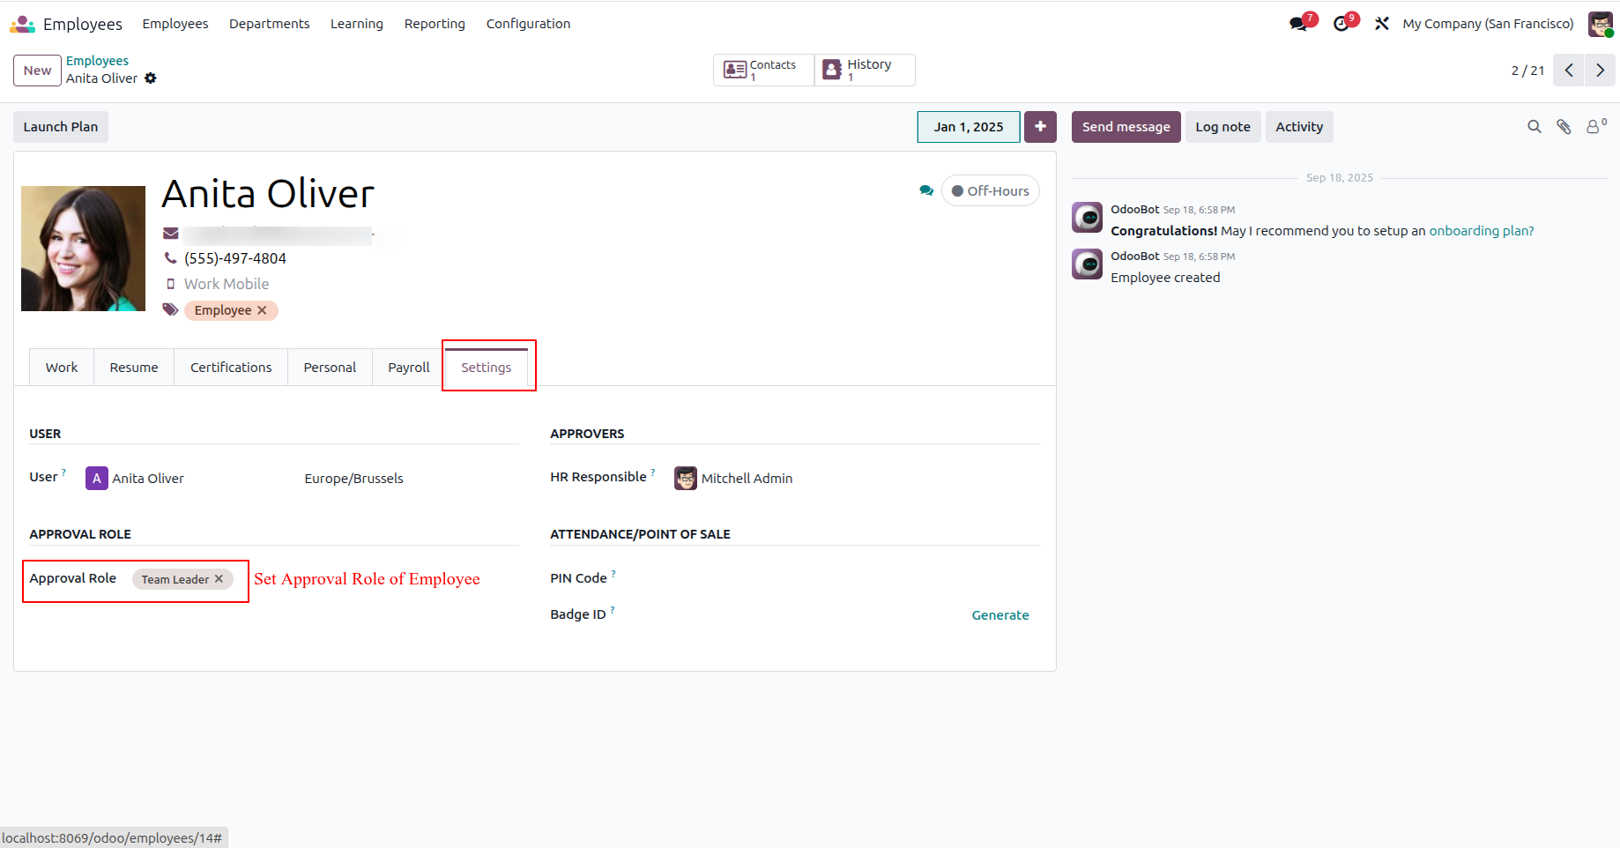The width and height of the screenshot is (1620, 848).
Task: Search messages with the magnifier icon
Action: 1534,127
